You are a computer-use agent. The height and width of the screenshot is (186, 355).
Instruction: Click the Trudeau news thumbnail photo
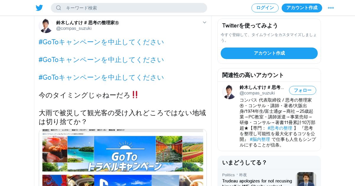pos(306,179)
